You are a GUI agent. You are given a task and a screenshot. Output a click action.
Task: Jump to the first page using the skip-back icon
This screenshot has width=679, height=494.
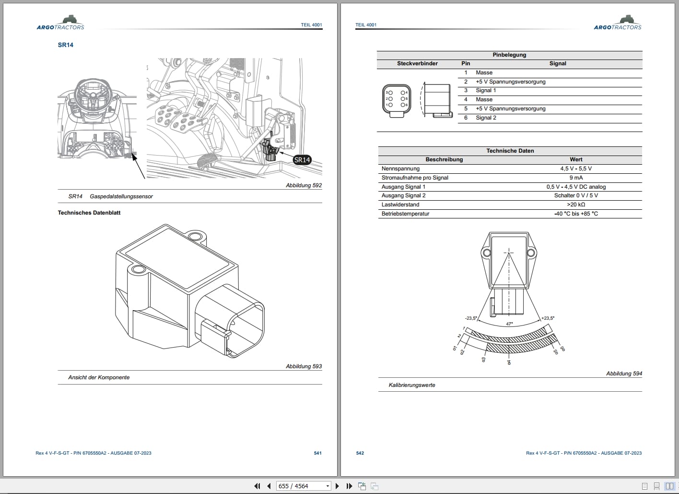click(x=257, y=486)
